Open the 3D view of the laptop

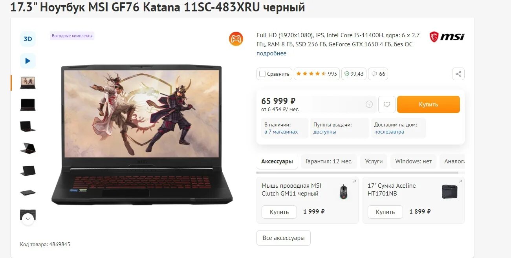28,39
